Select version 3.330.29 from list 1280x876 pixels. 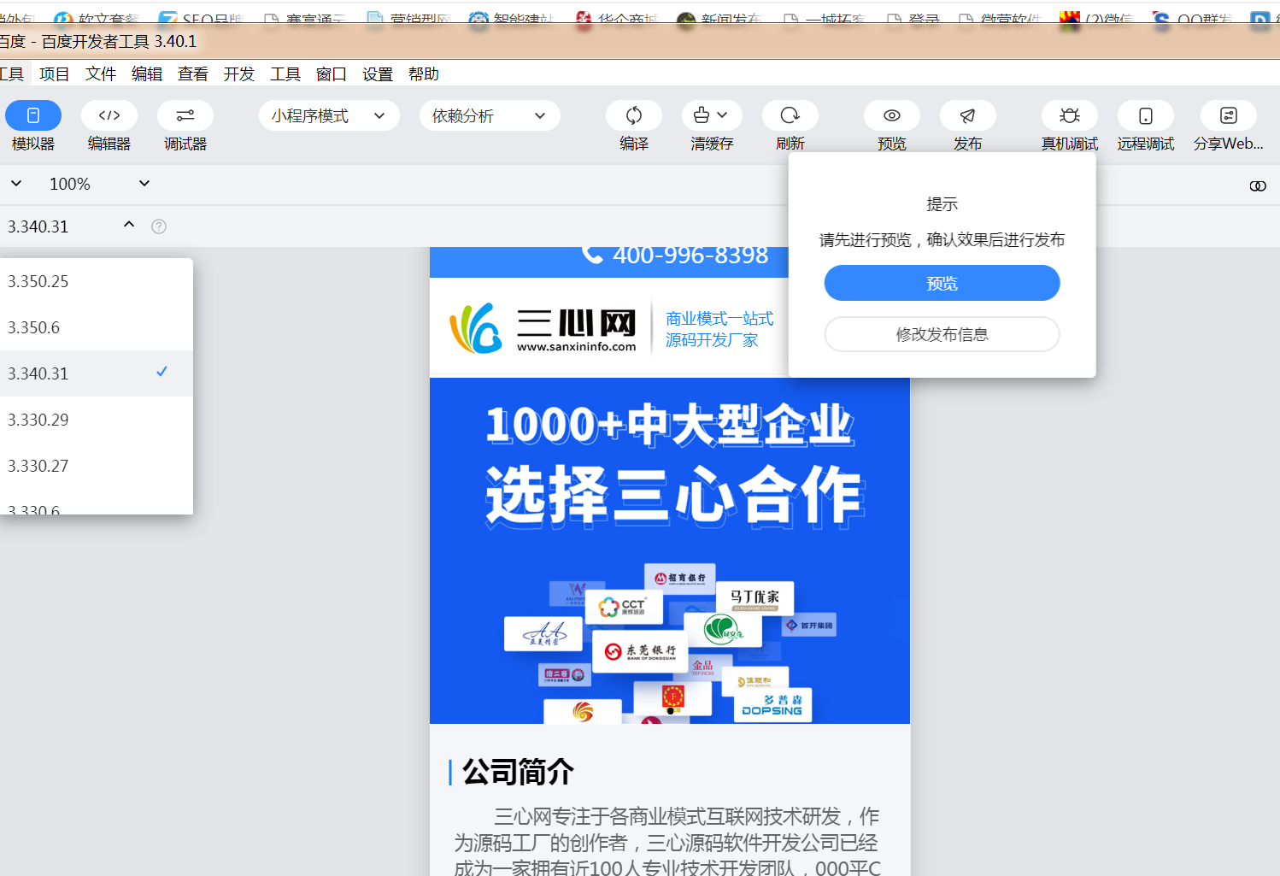pyautogui.click(x=96, y=420)
